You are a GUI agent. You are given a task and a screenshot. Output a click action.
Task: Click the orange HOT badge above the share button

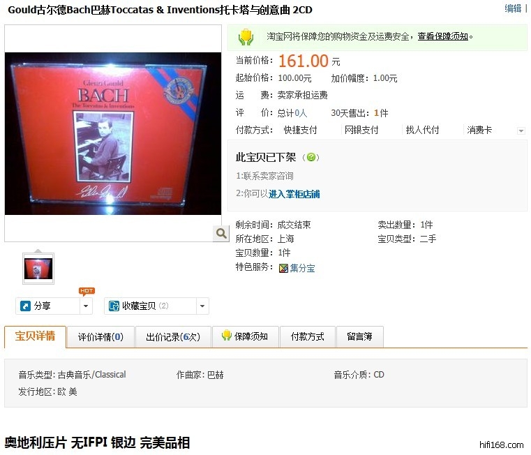pyautogui.click(x=87, y=291)
